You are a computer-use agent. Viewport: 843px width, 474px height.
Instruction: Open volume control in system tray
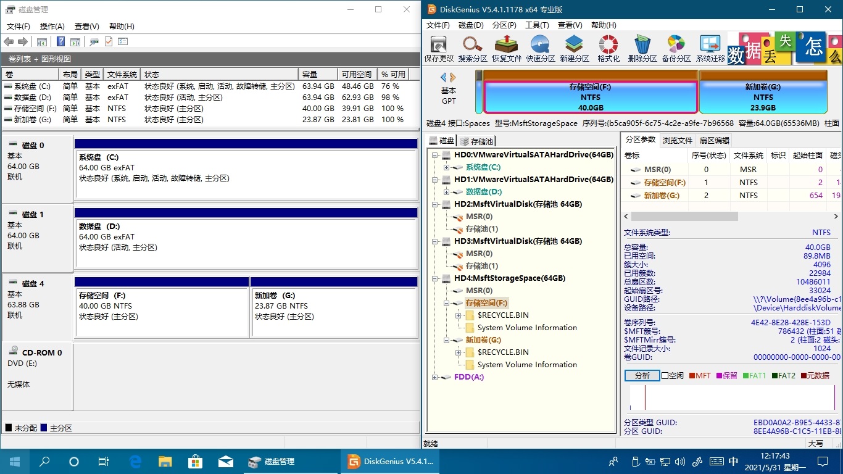[x=681, y=461]
